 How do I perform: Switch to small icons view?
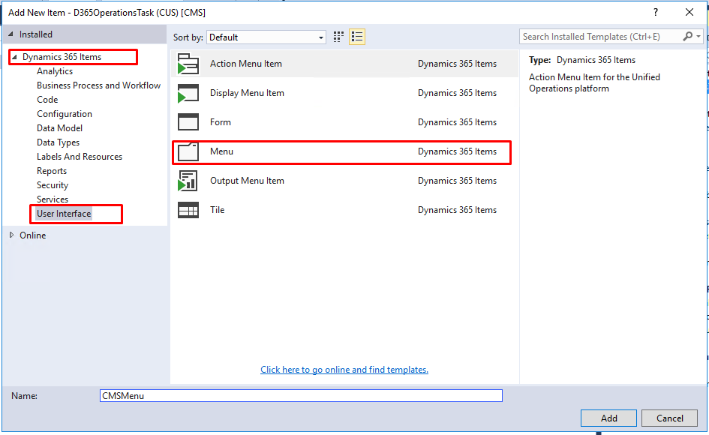338,37
